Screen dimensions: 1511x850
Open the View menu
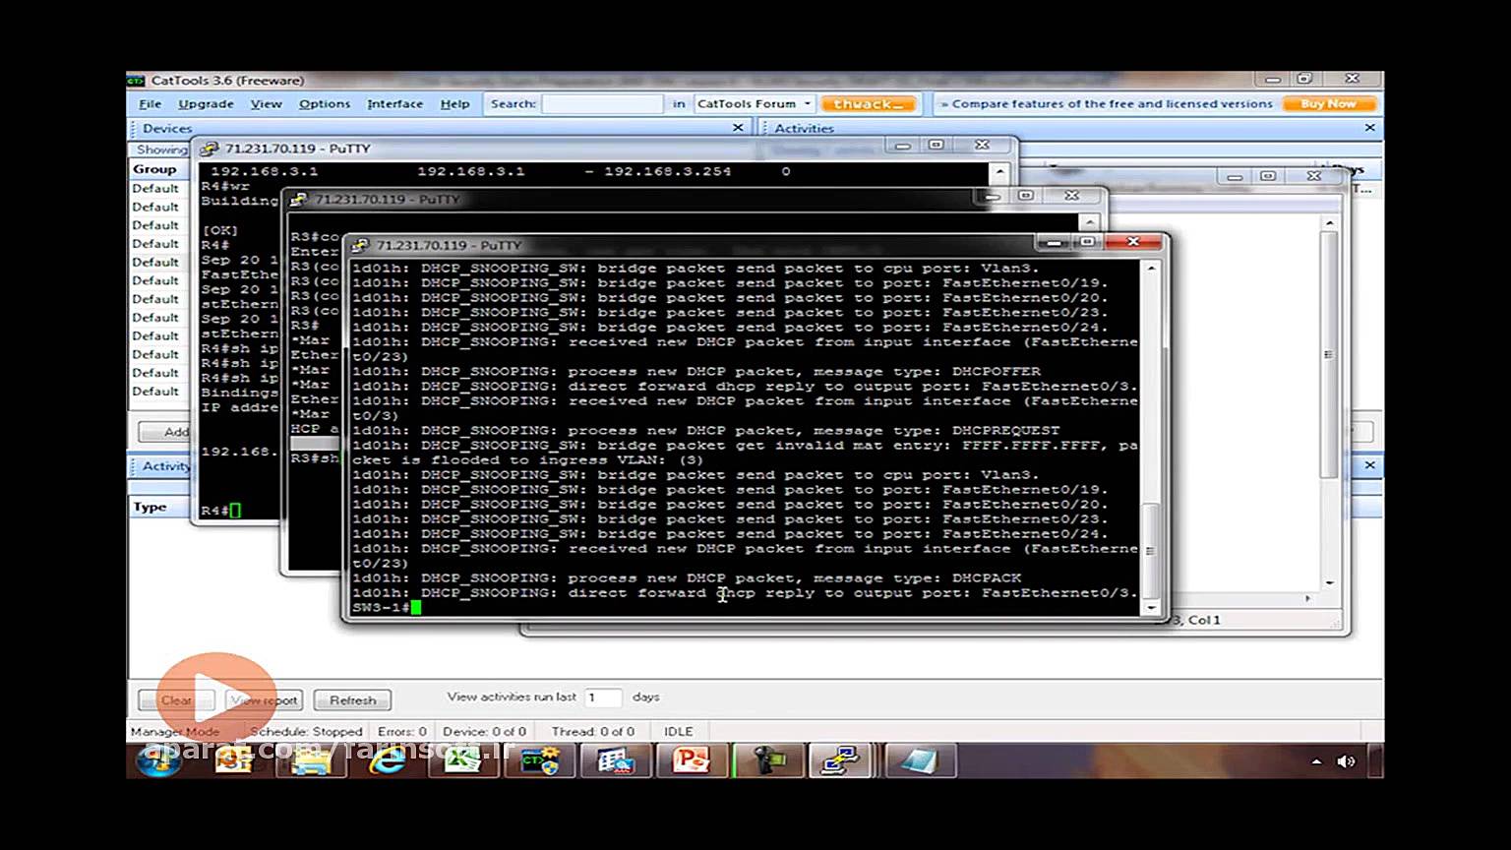pos(266,103)
